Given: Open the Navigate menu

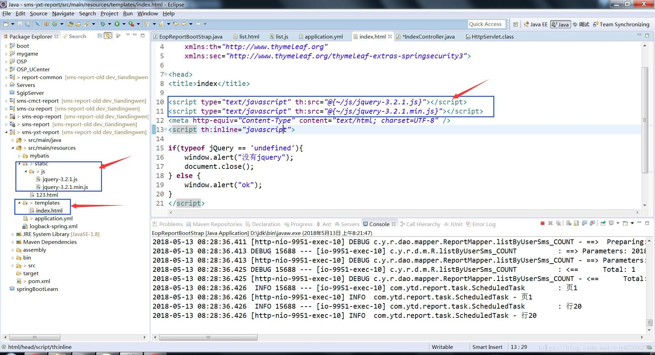Looking at the screenshot, I should point(63,13).
